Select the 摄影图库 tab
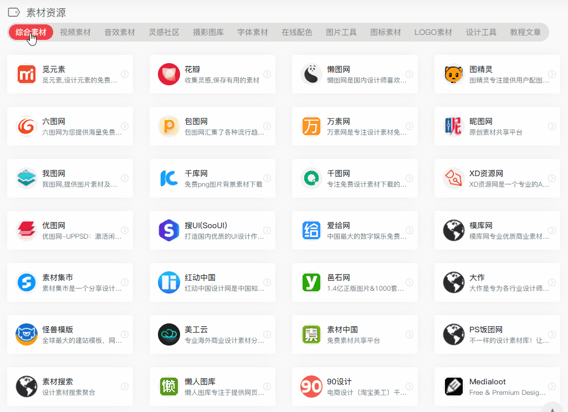 208,32
